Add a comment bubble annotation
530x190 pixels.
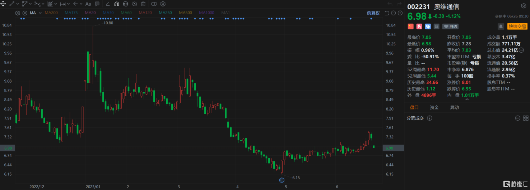(x=97, y=4)
